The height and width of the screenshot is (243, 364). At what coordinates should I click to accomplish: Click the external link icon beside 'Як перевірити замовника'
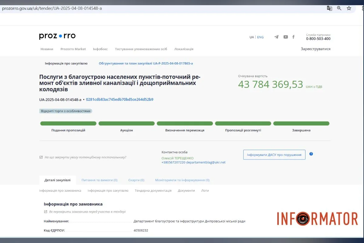point(45,212)
